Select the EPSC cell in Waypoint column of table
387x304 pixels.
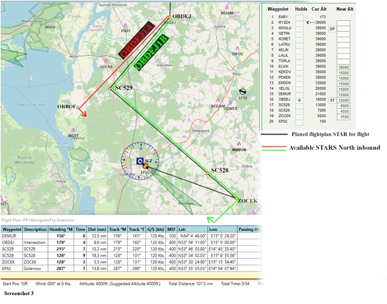[12, 269]
